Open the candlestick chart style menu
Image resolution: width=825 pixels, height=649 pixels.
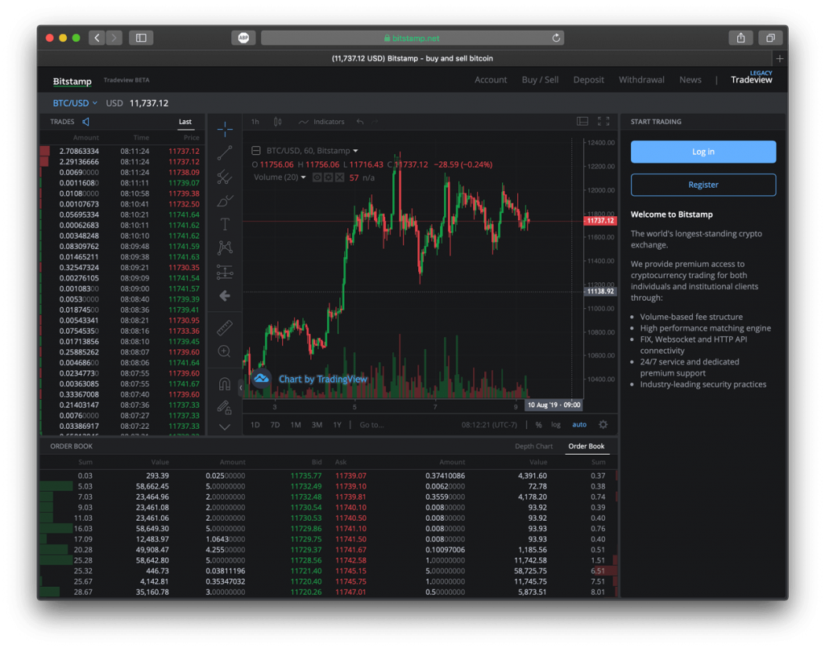click(278, 122)
